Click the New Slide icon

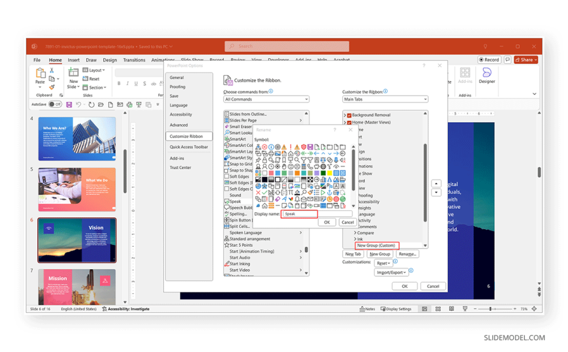[73, 74]
